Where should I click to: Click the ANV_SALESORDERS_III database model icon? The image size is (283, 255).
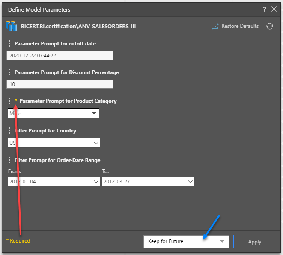point(12,27)
